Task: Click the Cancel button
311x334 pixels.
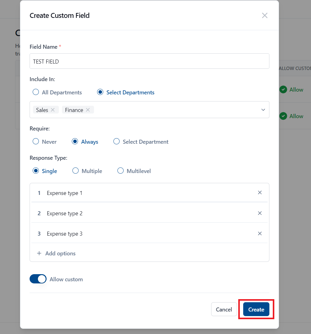Action: pyautogui.click(x=224, y=309)
